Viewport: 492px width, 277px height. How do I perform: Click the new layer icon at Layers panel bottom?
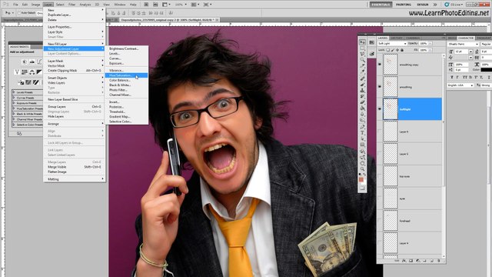click(432, 261)
